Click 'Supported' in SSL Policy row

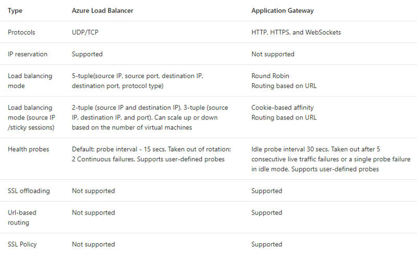coord(266,244)
